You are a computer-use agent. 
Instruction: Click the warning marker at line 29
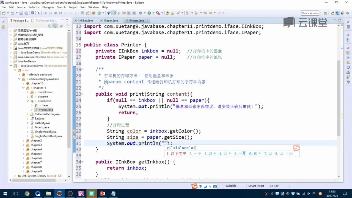coord(74,131)
